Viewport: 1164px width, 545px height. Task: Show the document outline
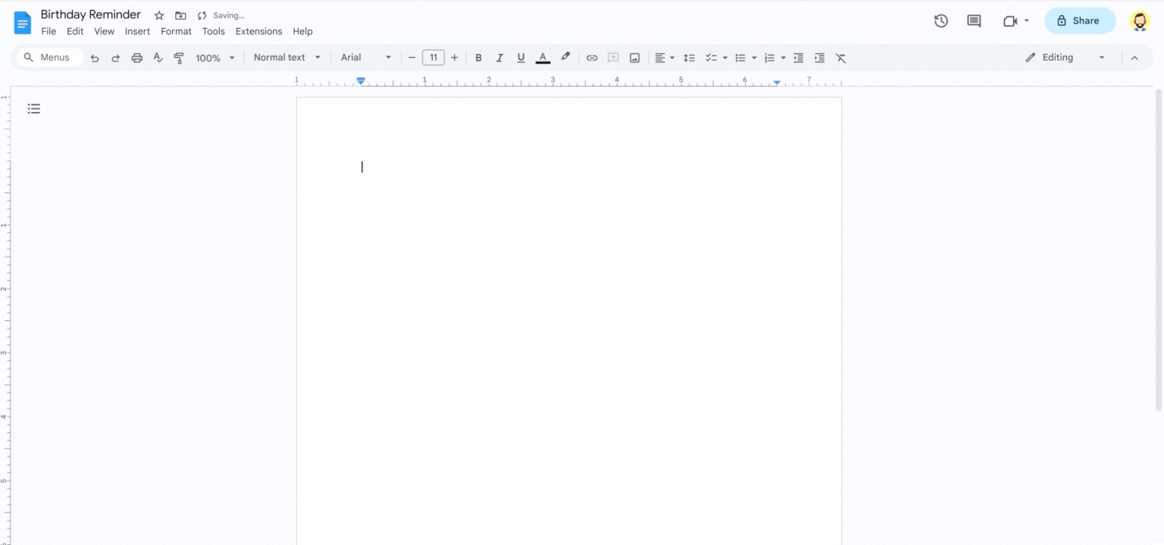pyautogui.click(x=33, y=108)
